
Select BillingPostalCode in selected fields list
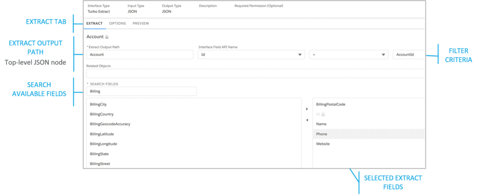pos(330,105)
